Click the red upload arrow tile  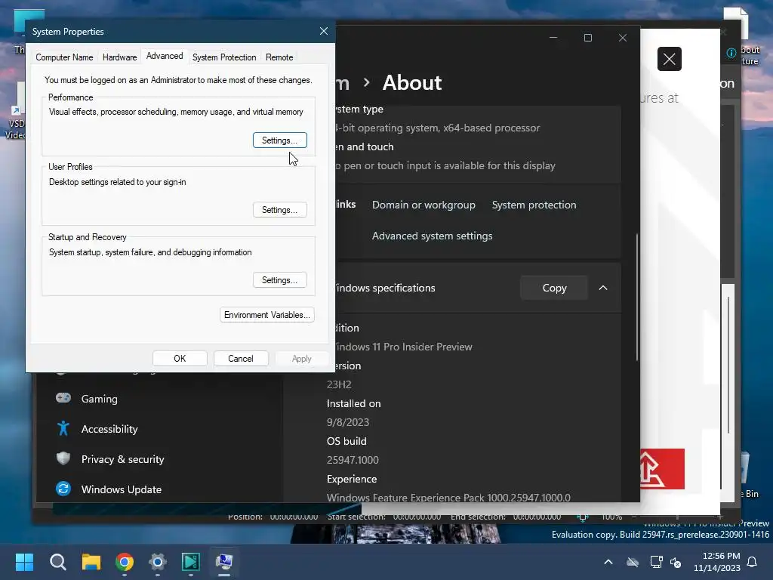(662, 468)
